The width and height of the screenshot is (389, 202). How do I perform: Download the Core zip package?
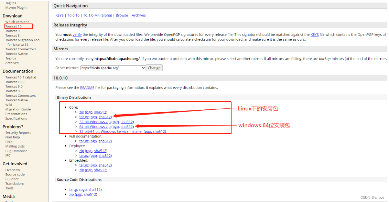(x=81, y=112)
